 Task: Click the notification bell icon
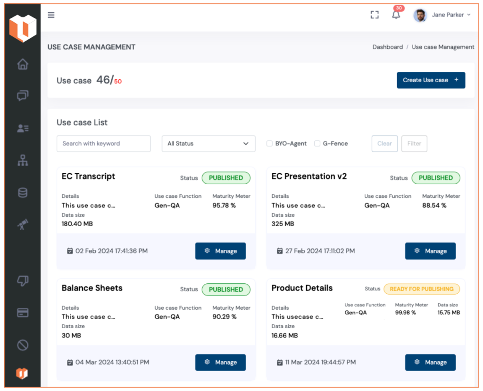[x=396, y=15]
